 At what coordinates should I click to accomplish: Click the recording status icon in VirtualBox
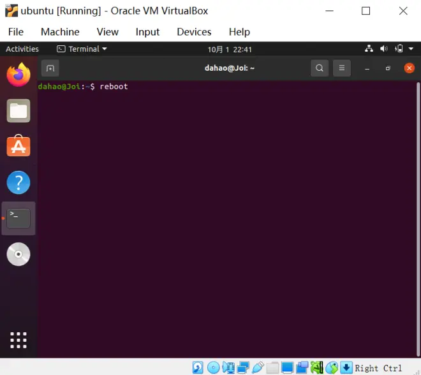pyautogui.click(x=302, y=367)
